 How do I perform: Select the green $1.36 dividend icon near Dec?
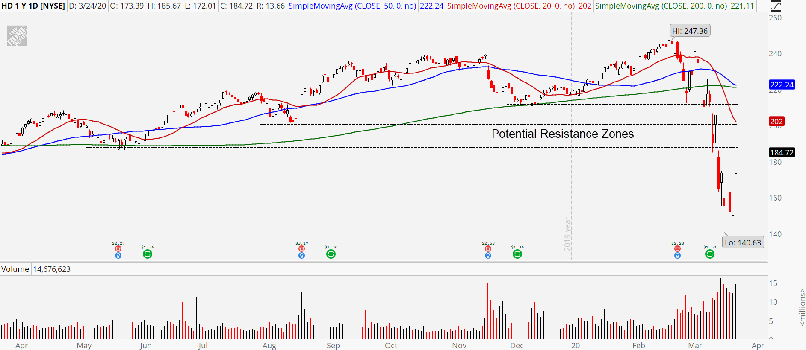click(x=517, y=254)
